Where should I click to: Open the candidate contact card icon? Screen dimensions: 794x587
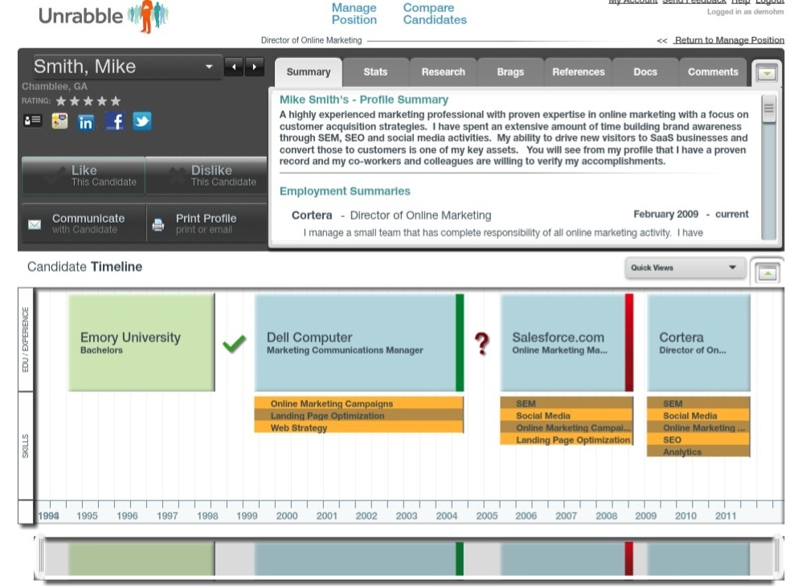click(x=33, y=121)
